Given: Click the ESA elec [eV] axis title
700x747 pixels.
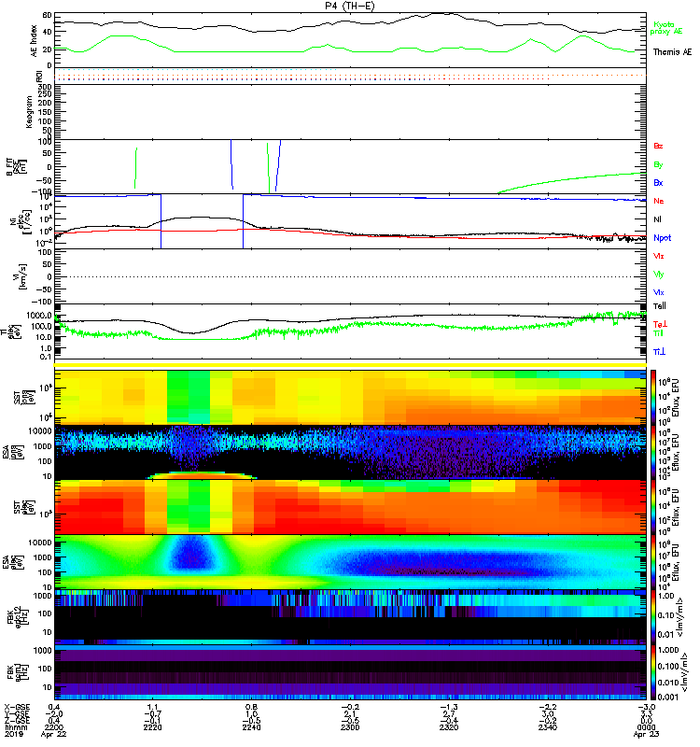Looking at the screenshot, I should click(x=11, y=562).
